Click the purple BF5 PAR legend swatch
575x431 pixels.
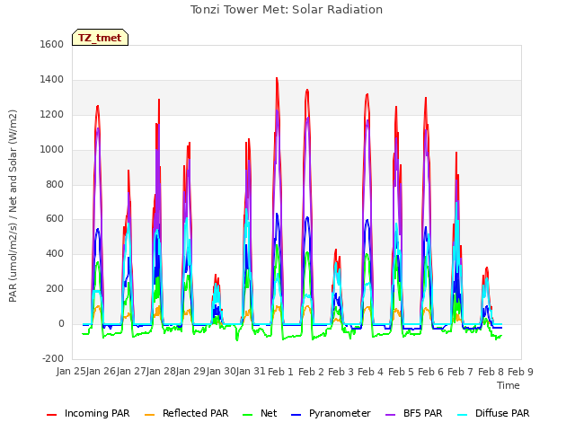pos(391,415)
